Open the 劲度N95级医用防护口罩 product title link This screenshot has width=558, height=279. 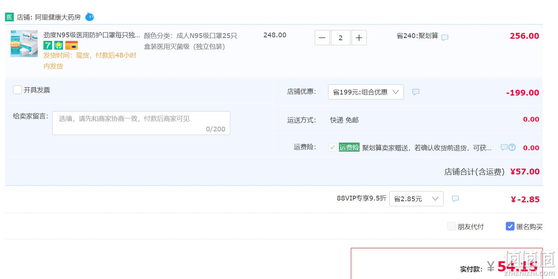coord(92,35)
